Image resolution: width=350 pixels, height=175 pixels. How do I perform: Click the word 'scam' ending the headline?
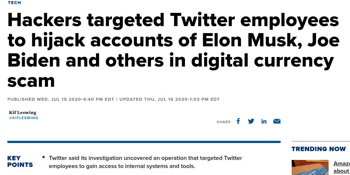[x=31, y=81]
